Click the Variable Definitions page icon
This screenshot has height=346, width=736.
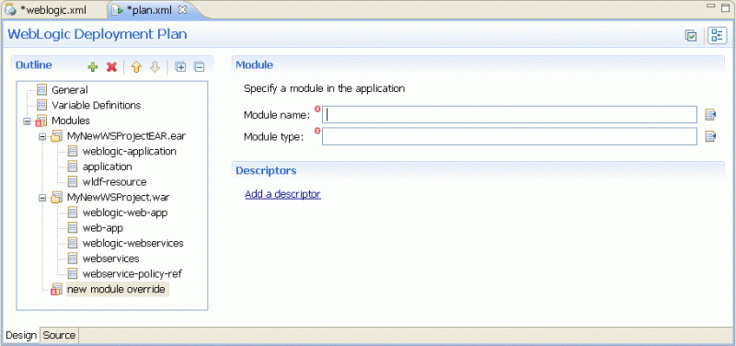(42, 105)
